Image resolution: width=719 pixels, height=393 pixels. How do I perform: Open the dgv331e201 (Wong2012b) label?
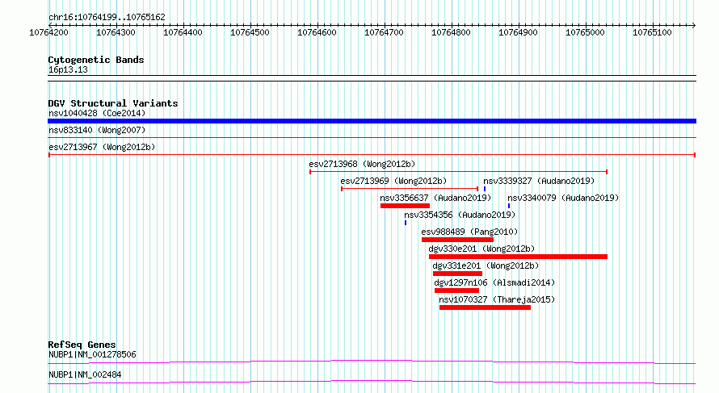486,265
